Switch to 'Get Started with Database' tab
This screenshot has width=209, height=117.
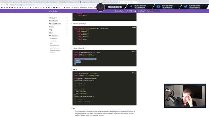coord(69,2)
